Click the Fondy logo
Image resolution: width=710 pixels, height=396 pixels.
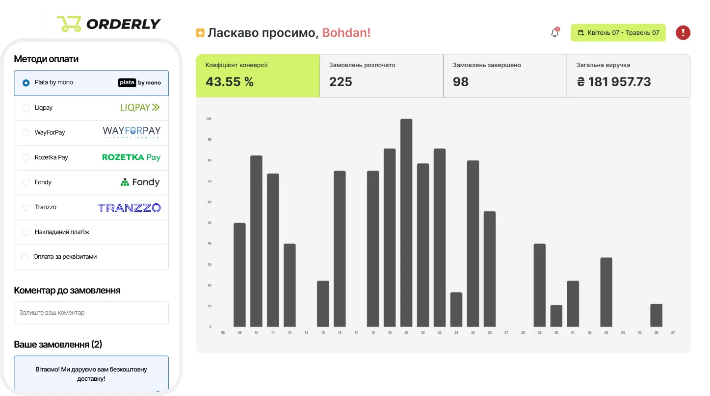140,182
